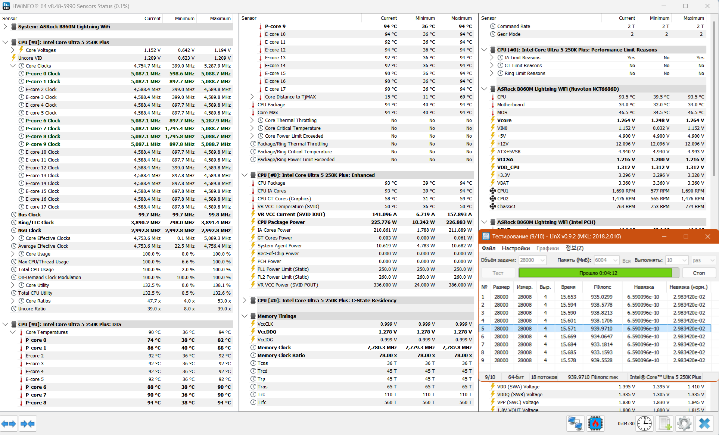The width and height of the screenshot is (719, 435).
Task: Start logging with the sheet plus icon
Action: [x=665, y=423]
